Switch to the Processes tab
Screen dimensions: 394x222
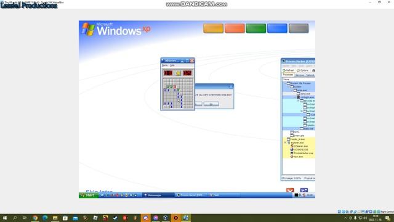tap(288, 75)
